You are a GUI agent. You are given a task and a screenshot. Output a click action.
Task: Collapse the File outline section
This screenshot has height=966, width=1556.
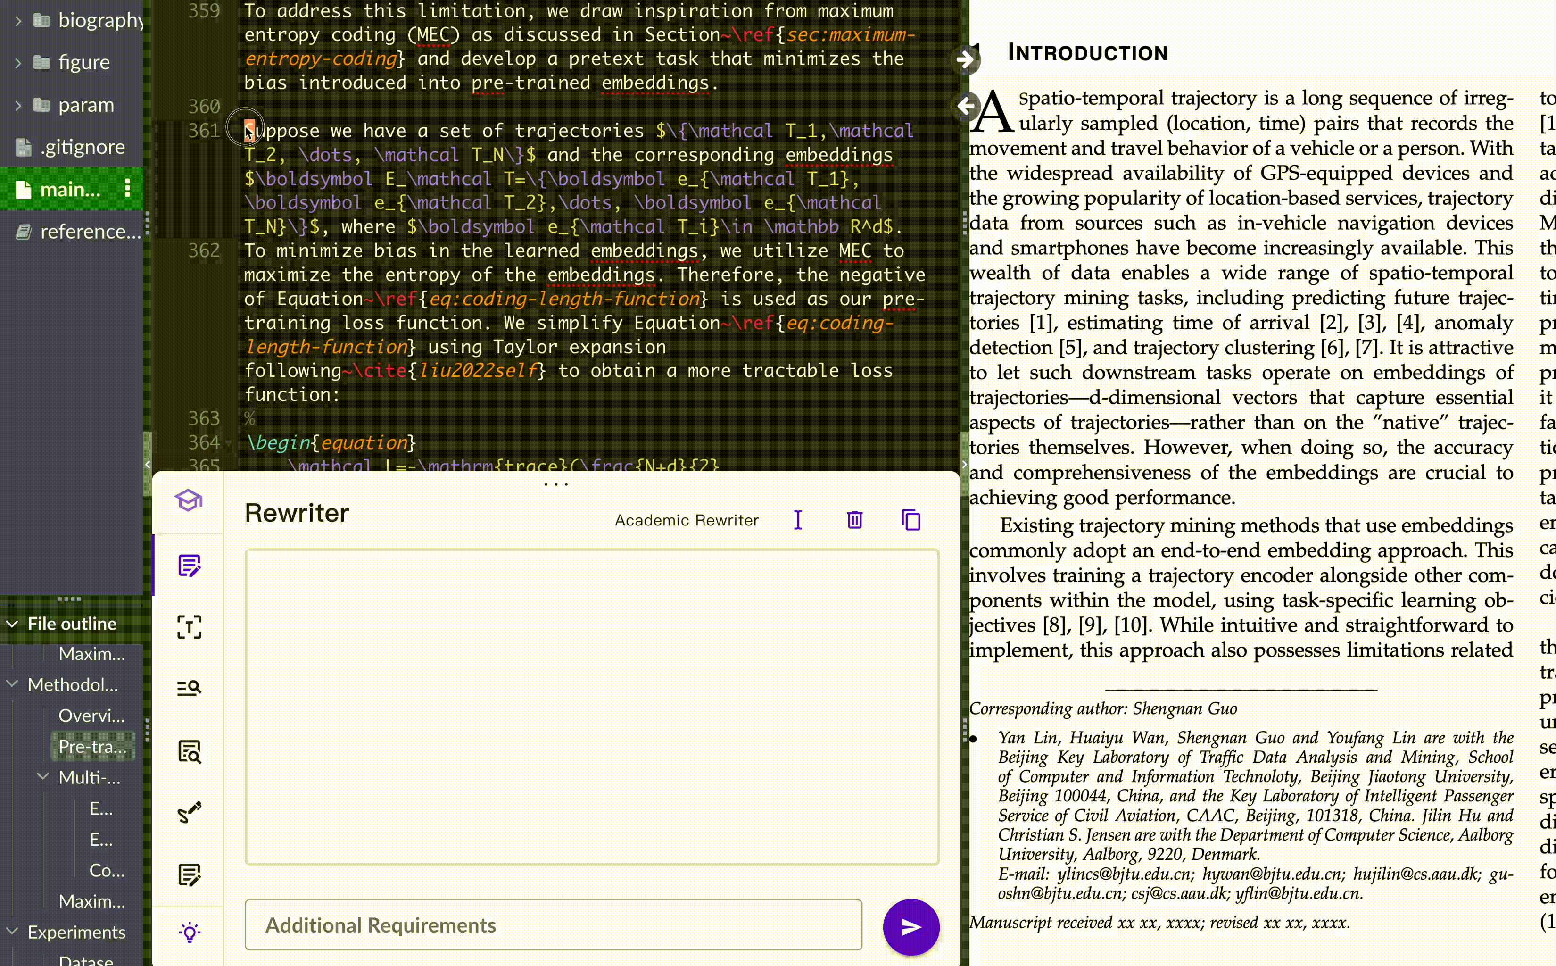click(12, 624)
